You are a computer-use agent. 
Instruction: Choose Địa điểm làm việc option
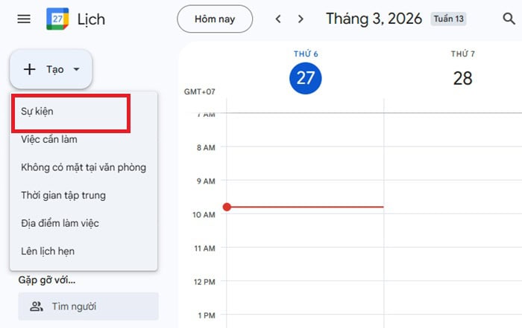60,223
